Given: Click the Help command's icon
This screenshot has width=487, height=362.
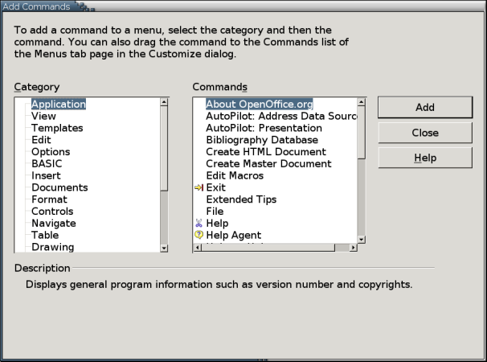Looking at the screenshot, I should 199,224.
